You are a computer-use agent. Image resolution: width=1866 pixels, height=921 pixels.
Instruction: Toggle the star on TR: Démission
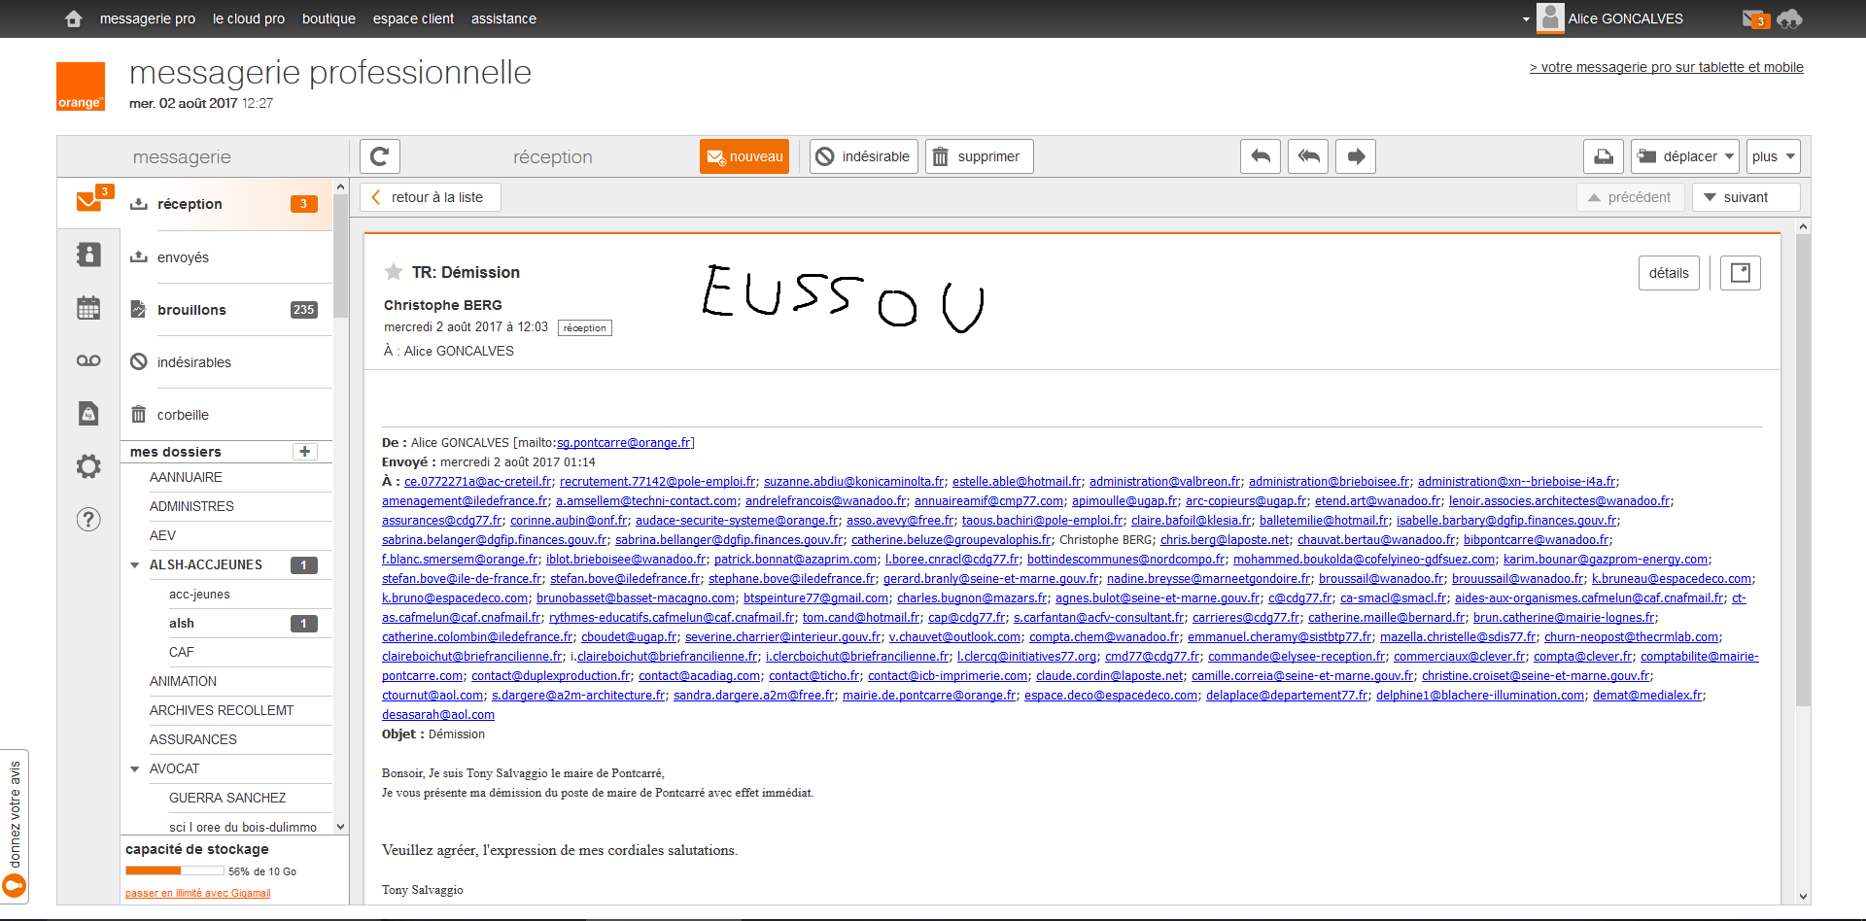[394, 272]
